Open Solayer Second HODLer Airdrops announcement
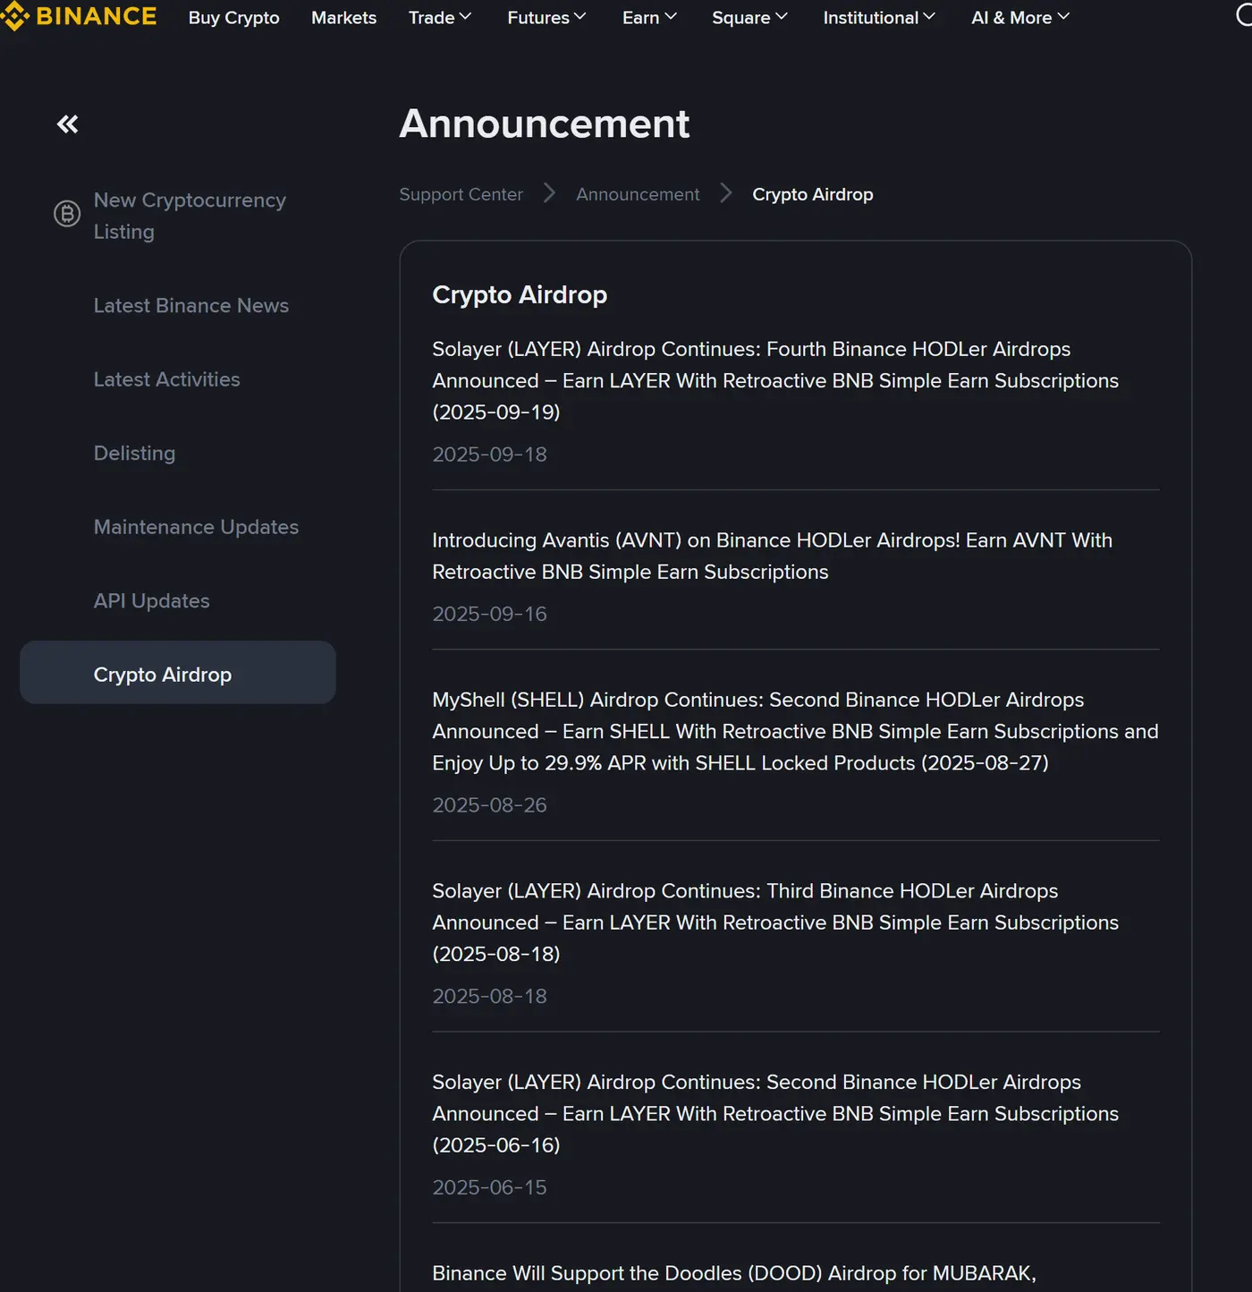The image size is (1252, 1292). [775, 1114]
